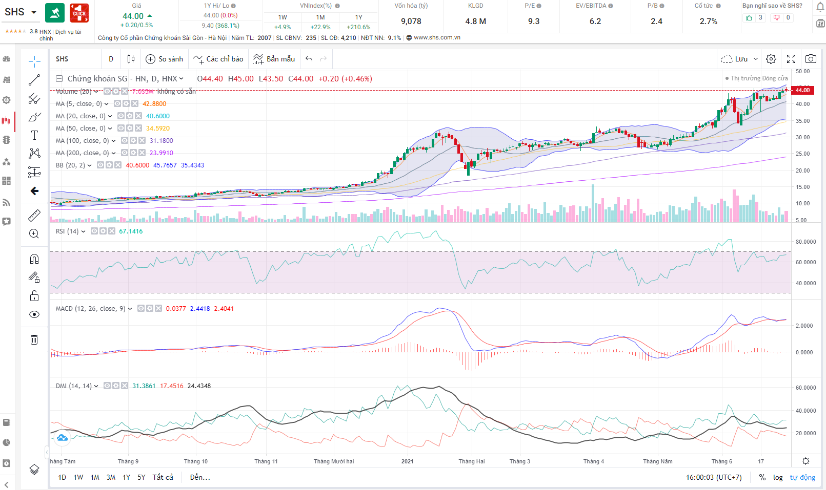Pick the brush drawing tool
This screenshot has height=490, width=826.
point(34,117)
